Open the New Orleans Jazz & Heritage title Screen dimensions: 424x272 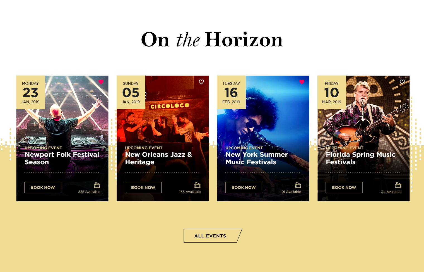pos(158,158)
